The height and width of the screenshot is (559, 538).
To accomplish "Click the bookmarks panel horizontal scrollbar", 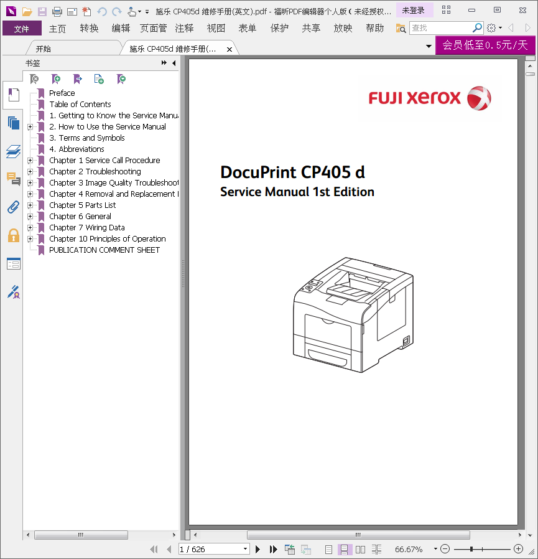I will click(81, 535).
